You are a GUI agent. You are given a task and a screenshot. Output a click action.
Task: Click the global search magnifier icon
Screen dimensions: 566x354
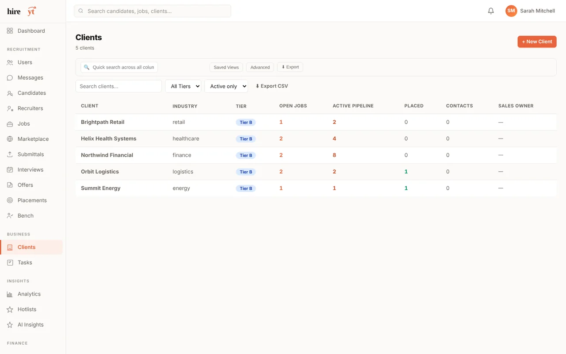coord(80,11)
